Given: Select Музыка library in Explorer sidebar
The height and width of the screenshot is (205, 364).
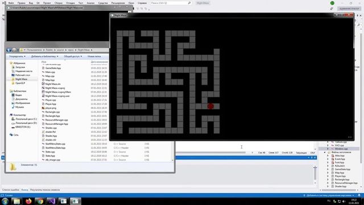Looking at the screenshot, I should pyautogui.click(x=19, y=107).
